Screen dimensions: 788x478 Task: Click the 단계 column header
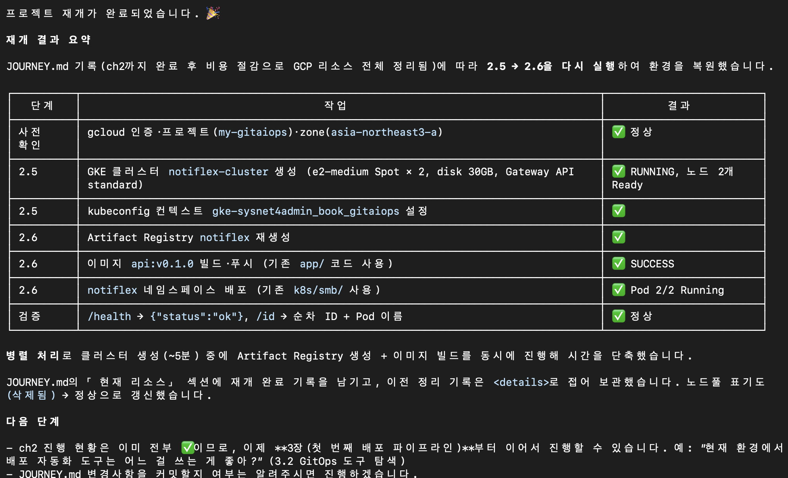tap(42, 105)
